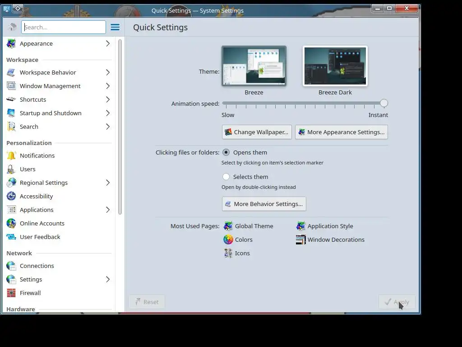462x347 pixels.
Task: Click the back arrow icon beside search
Action: [x=12, y=27]
